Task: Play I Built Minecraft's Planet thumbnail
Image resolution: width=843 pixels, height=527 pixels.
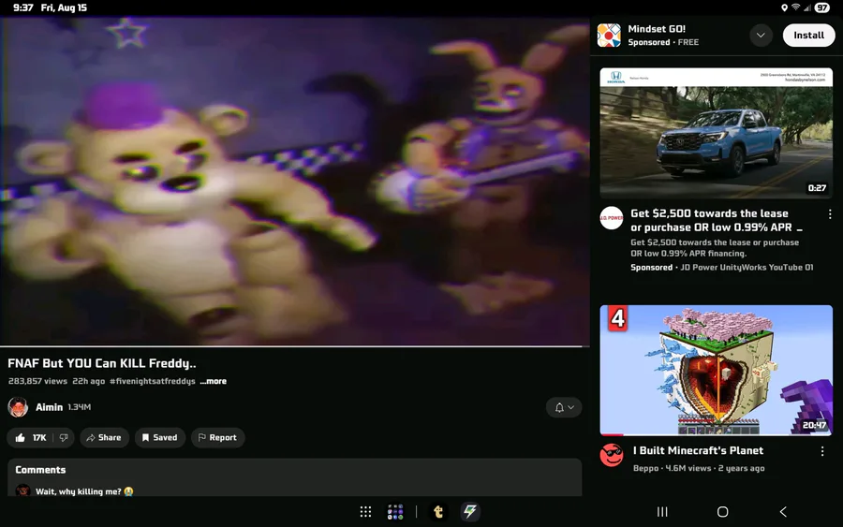Action: point(717,370)
